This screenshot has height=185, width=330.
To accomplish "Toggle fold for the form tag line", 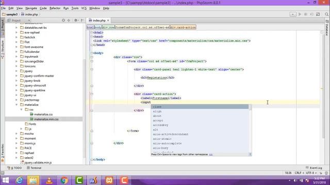I will [92, 61].
